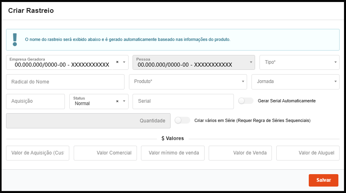Click the Aquisição input field
The width and height of the screenshot is (346, 193).
tap(35, 102)
